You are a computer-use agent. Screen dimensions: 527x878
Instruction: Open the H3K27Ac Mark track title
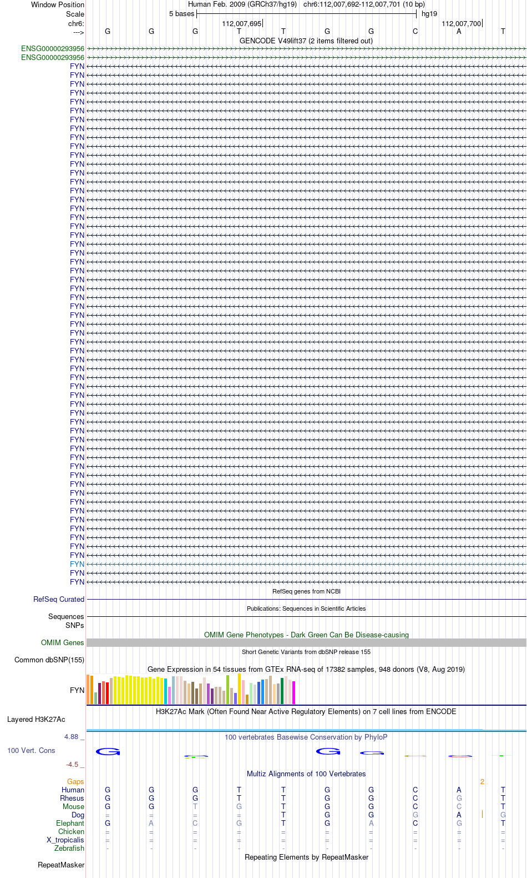306,711
